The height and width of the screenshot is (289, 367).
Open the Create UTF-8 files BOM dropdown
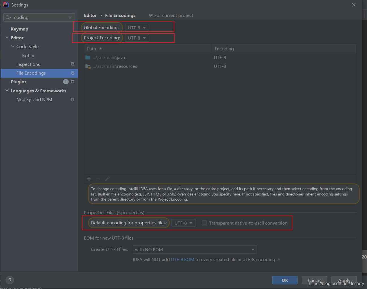point(195,249)
